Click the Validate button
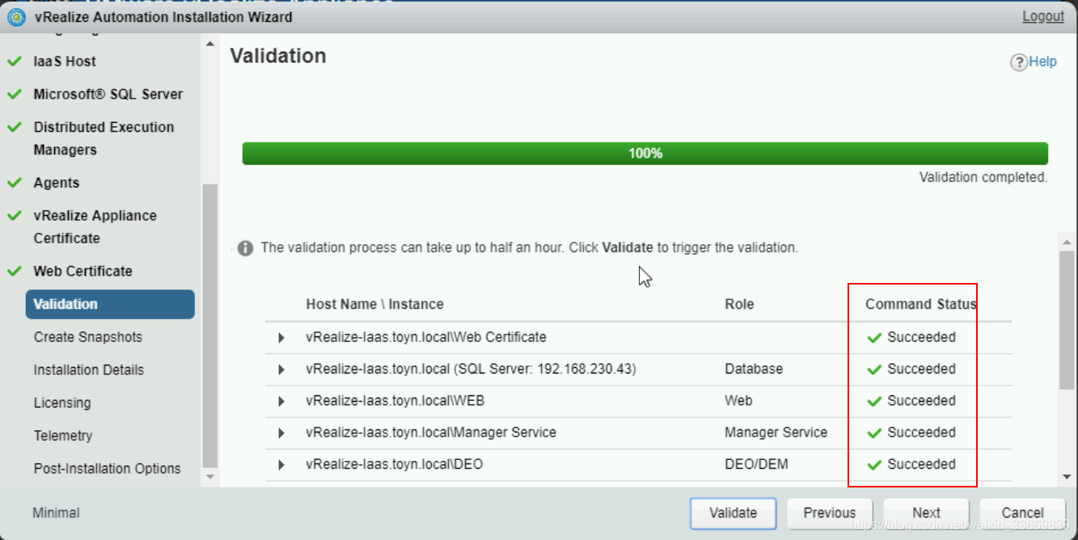 click(x=733, y=513)
